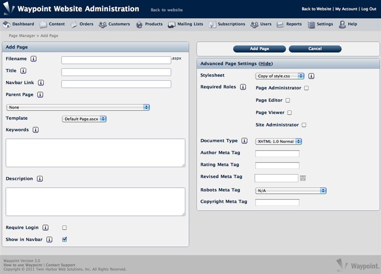This screenshot has width=381, height=274.
Task: Click into the Rating Meta Tag field
Action: point(277,165)
